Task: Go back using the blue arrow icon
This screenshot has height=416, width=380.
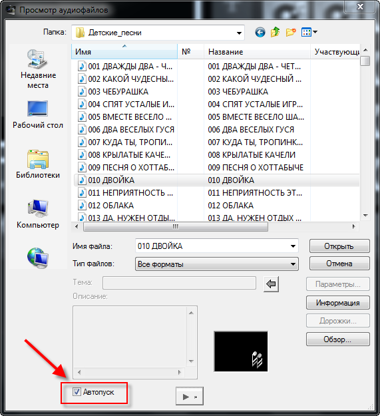Action: (260, 33)
